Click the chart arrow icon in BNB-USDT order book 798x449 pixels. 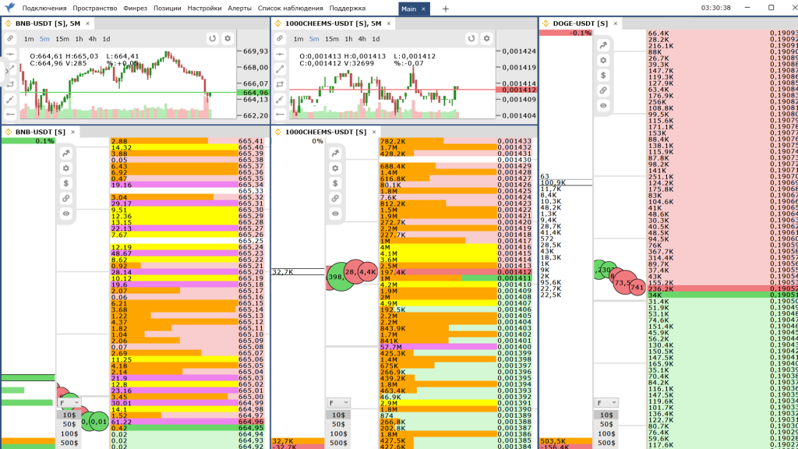(x=66, y=154)
